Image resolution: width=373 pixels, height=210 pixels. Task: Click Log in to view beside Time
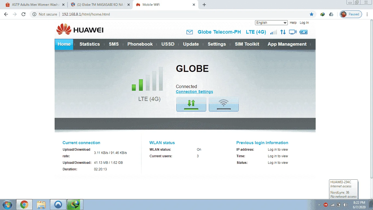[278, 156]
